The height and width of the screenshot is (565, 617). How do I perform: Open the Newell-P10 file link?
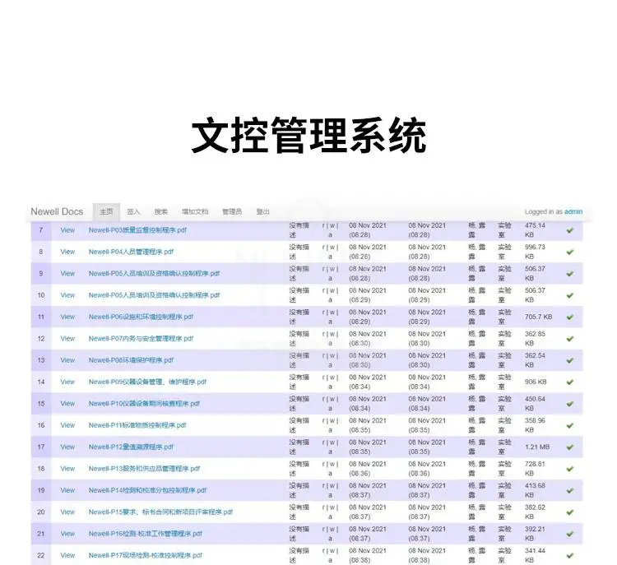[145, 404]
